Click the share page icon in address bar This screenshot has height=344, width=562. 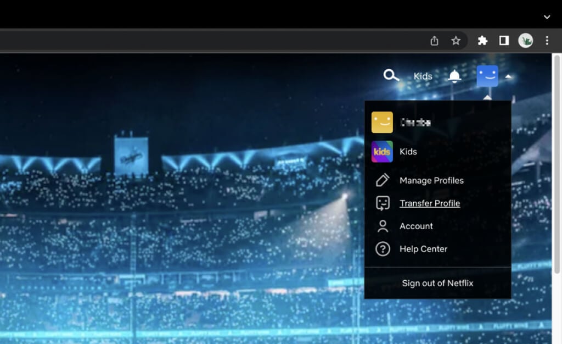point(434,41)
